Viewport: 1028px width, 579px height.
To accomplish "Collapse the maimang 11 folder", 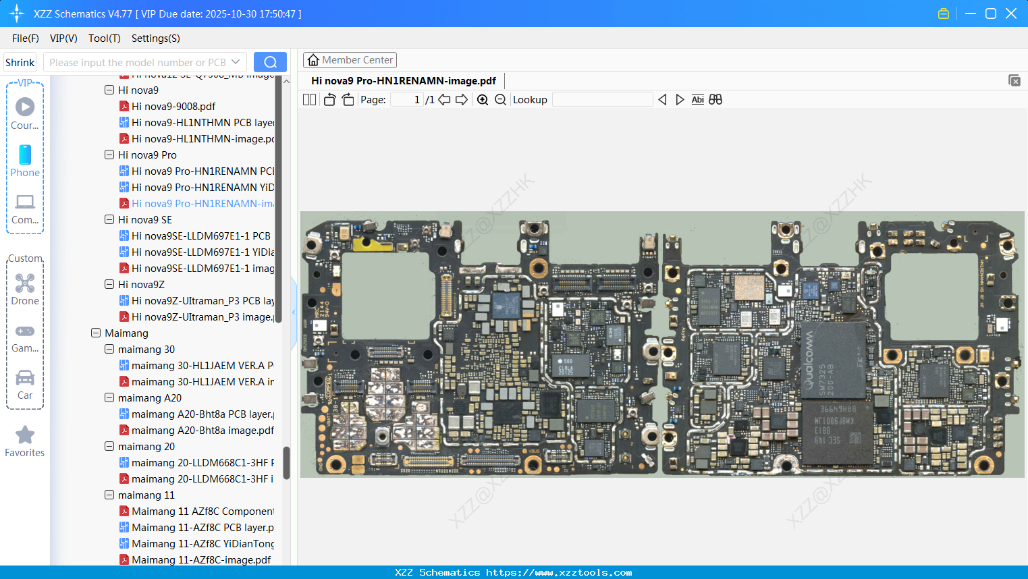I will click(109, 495).
